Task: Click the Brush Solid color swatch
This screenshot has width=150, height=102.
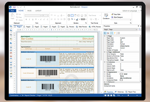Action: coord(121,74)
